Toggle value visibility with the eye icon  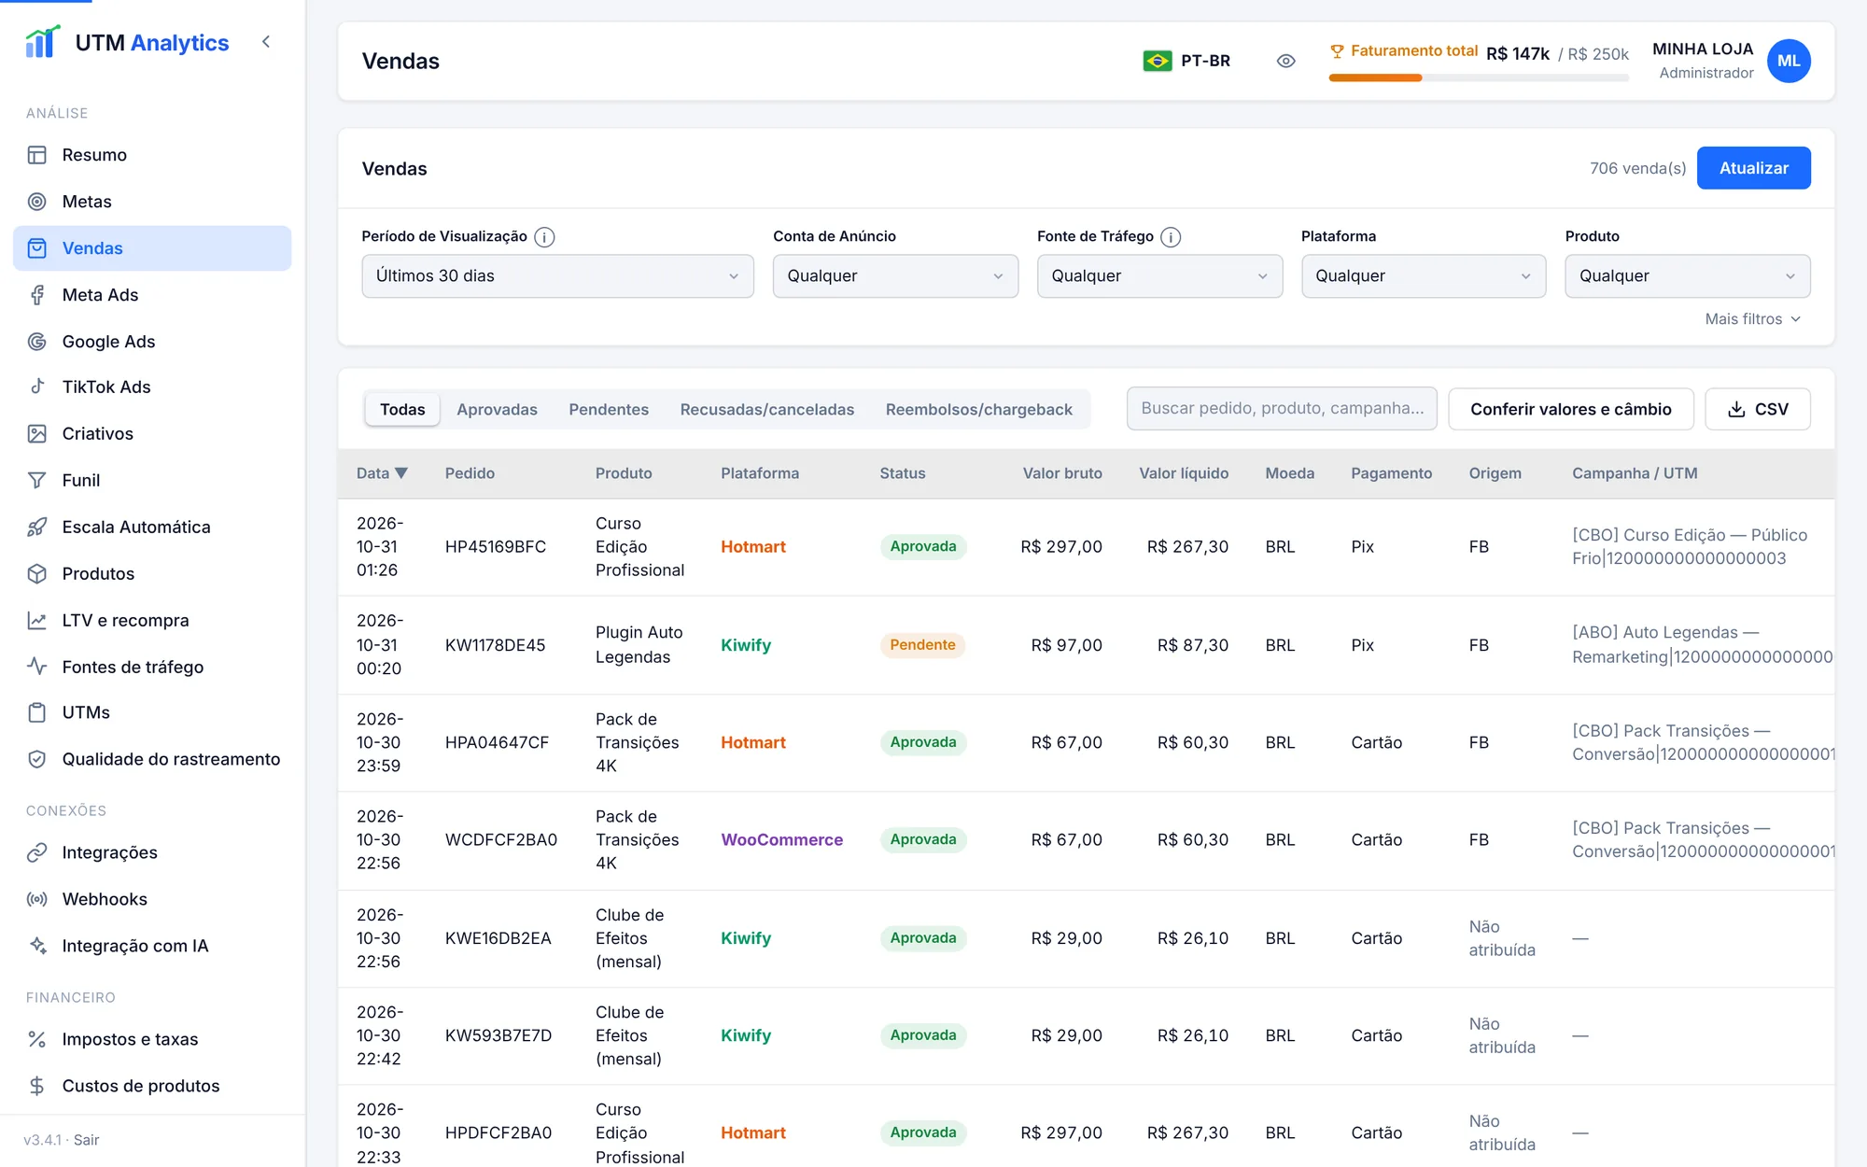coord(1285,61)
